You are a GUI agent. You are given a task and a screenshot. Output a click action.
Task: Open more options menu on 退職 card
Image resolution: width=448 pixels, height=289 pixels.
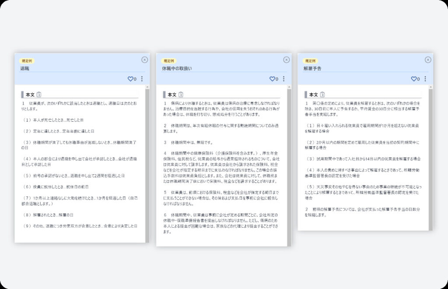[142, 79]
